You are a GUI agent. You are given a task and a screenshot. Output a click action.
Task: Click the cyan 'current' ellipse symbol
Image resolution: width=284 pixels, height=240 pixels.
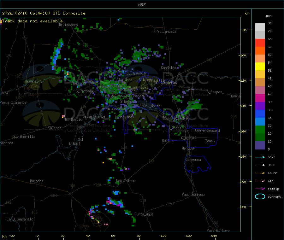tap(260, 196)
